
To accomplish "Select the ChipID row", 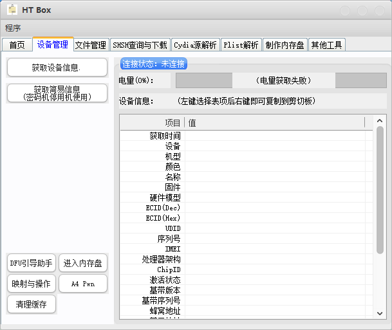I will (x=246, y=270).
